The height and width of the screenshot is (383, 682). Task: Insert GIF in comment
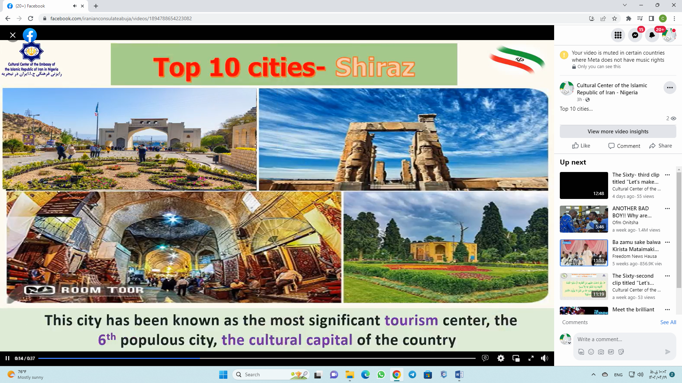point(611,352)
